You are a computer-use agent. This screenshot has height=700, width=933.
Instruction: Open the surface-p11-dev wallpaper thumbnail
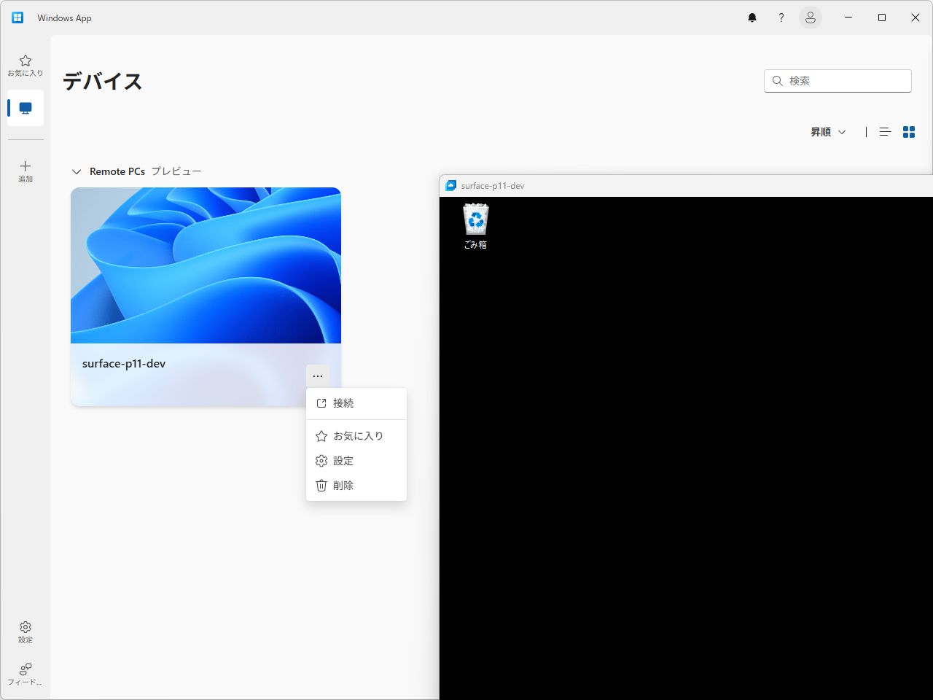pos(206,265)
